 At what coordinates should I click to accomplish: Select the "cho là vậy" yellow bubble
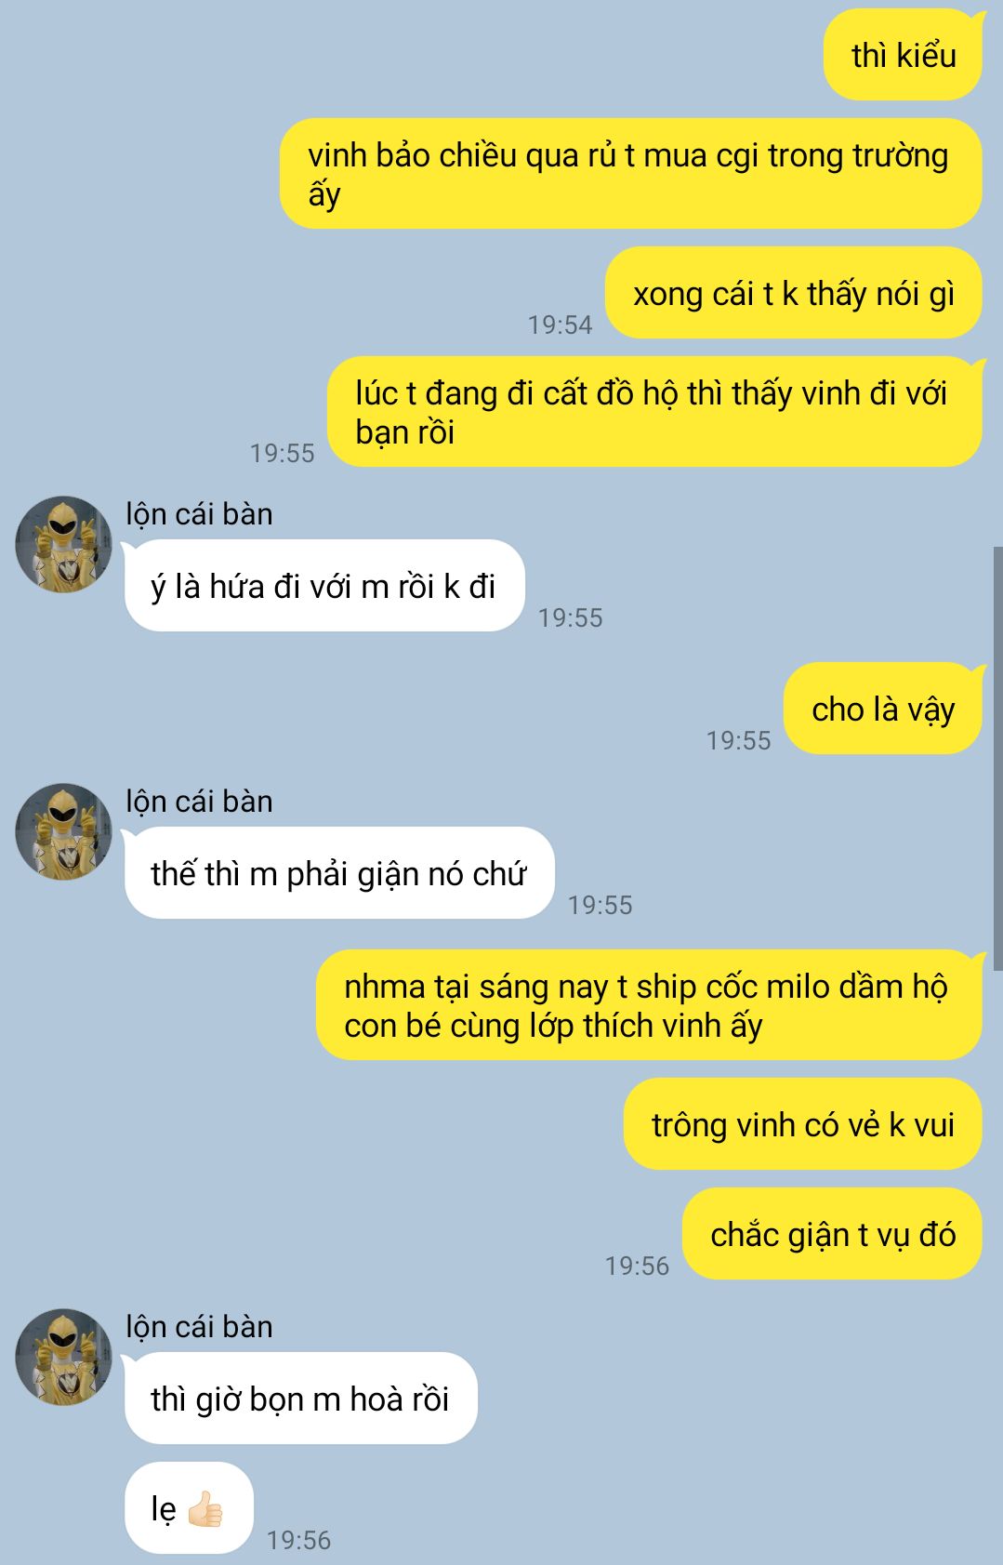[883, 709]
